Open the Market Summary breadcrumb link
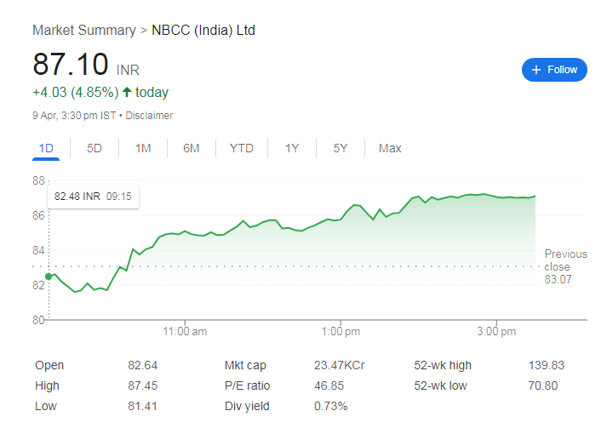The height and width of the screenshot is (428, 607). pos(83,31)
